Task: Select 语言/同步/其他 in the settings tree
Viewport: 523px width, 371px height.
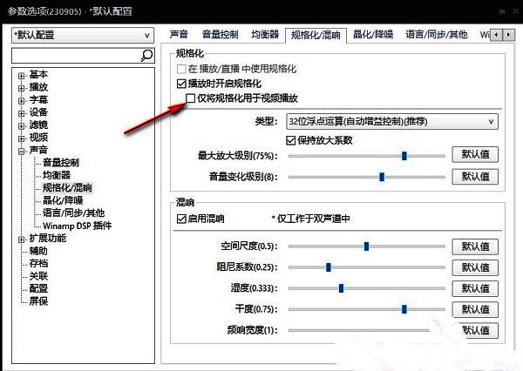Action: click(x=73, y=213)
